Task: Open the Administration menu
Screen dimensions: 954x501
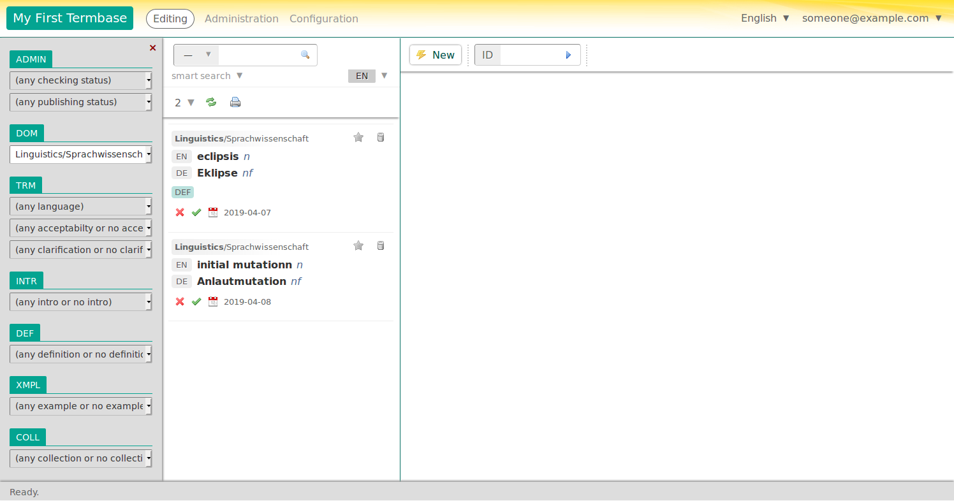Action: coord(241,18)
